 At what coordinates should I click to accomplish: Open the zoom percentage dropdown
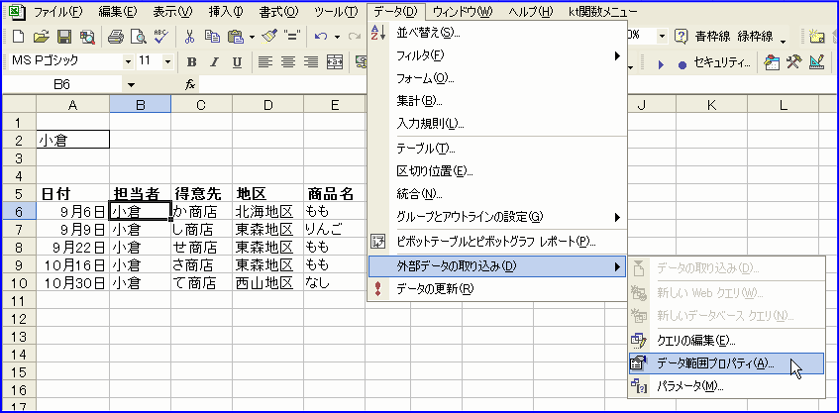pyautogui.click(x=663, y=36)
